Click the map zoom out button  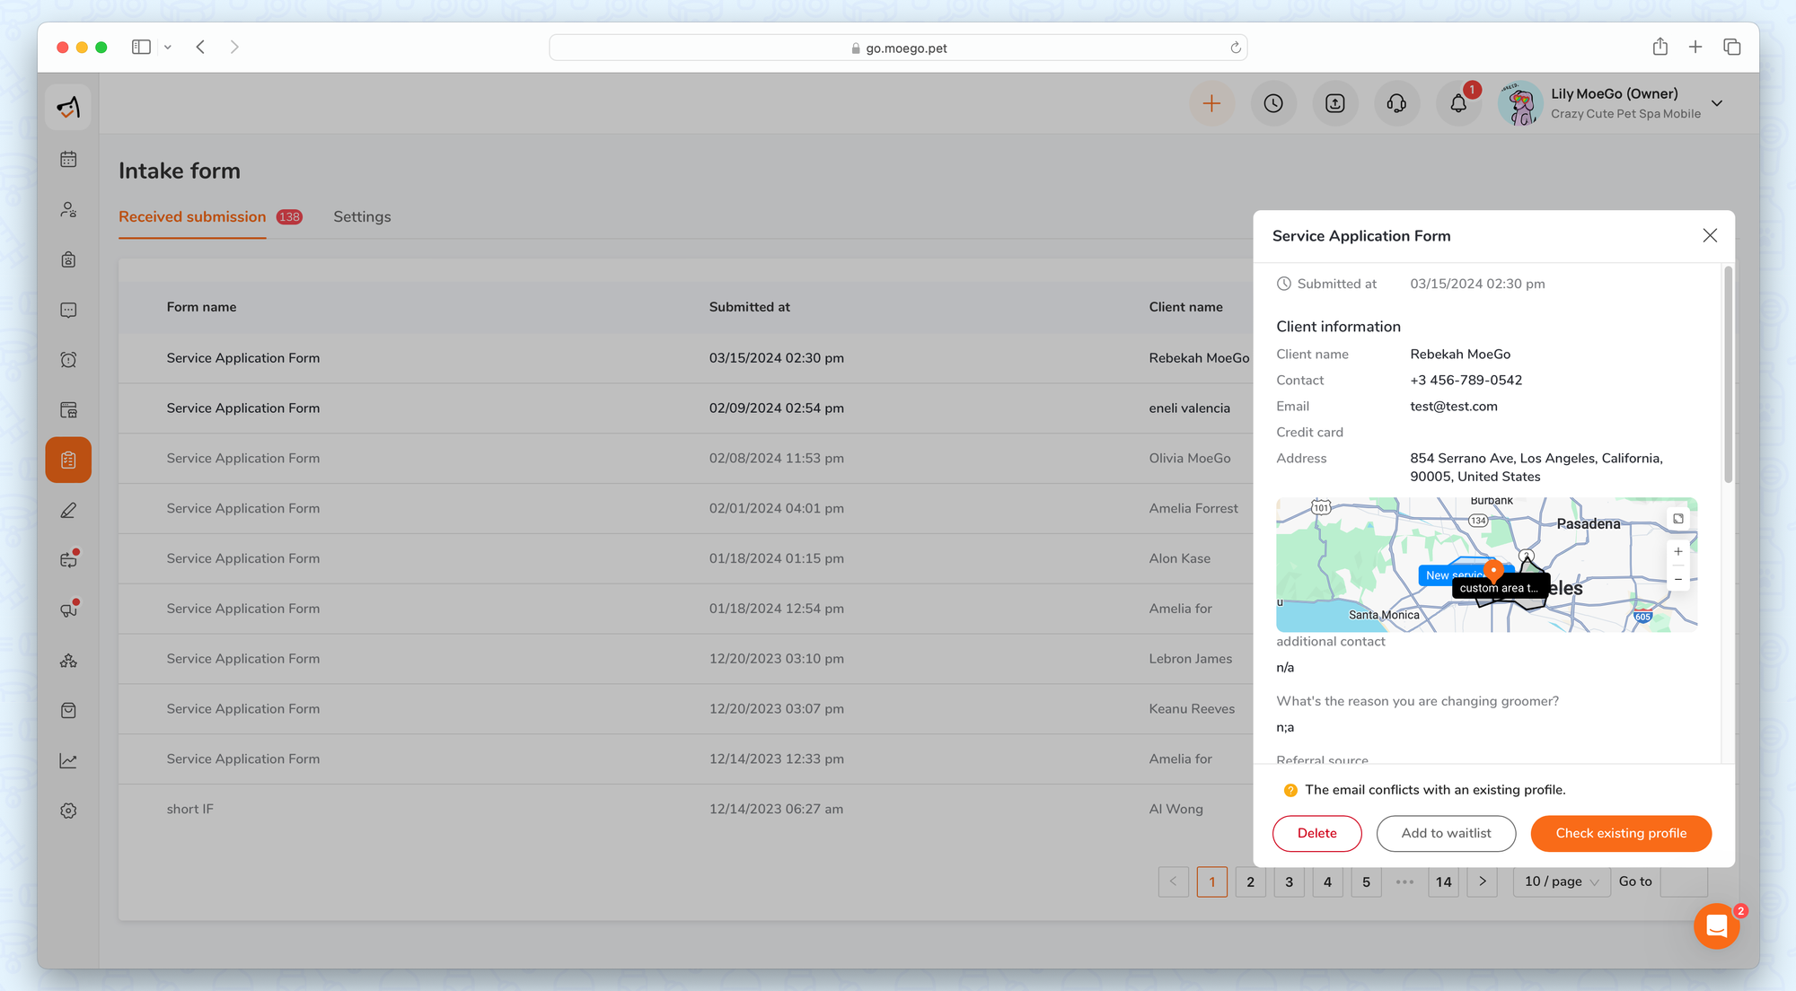point(1677,580)
